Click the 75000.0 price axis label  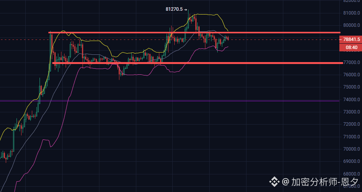point(351,87)
